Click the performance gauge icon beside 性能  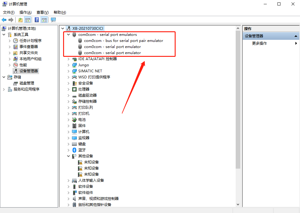pyautogui.click(x=16, y=65)
